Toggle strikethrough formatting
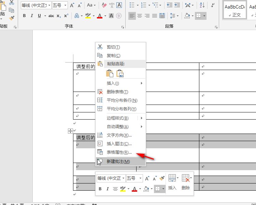 coord(51,16)
